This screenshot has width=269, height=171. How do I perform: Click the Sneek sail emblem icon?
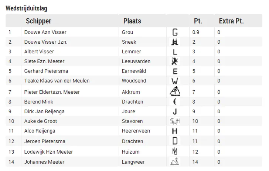(x=175, y=42)
